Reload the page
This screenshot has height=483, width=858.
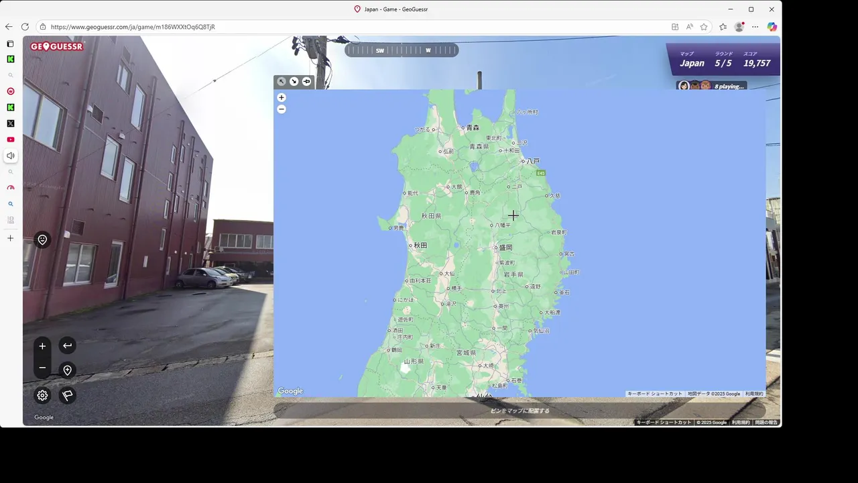(25, 27)
